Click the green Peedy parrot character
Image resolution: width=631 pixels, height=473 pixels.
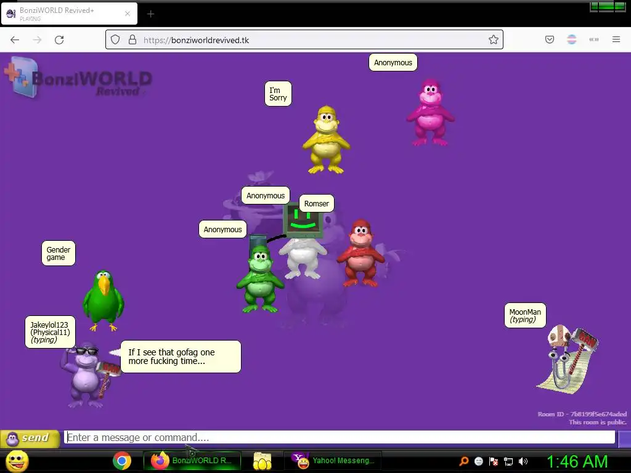pyautogui.click(x=104, y=301)
